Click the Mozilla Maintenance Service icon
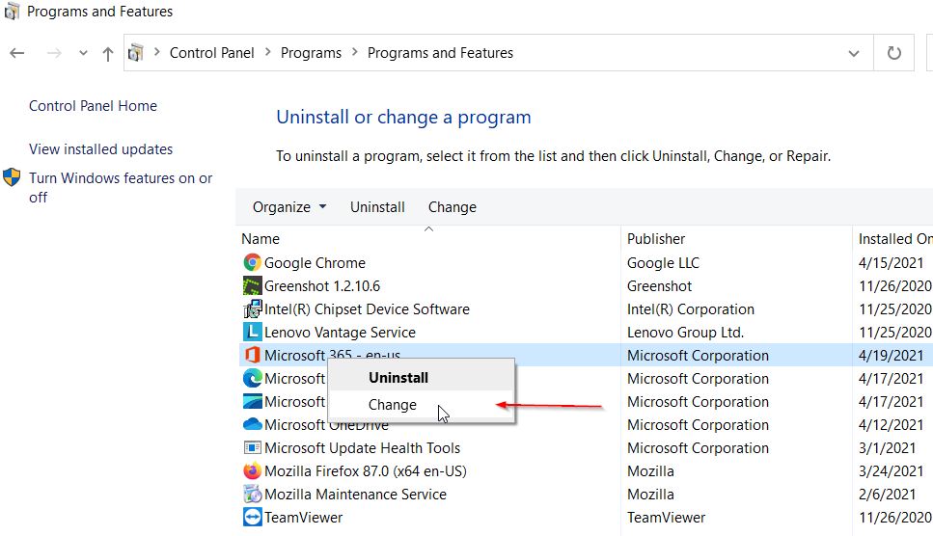Image resolution: width=933 pixels, height=536 pixels. pyautogui.click(x=252, y=495)
